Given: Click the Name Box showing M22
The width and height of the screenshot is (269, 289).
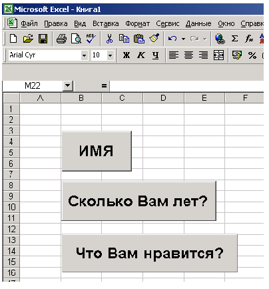Looking at the screenshot, I should [33, 85].
